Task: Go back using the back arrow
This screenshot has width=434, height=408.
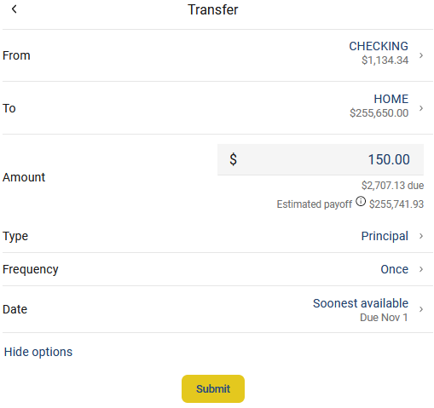Action: click(x=14, y=9)
